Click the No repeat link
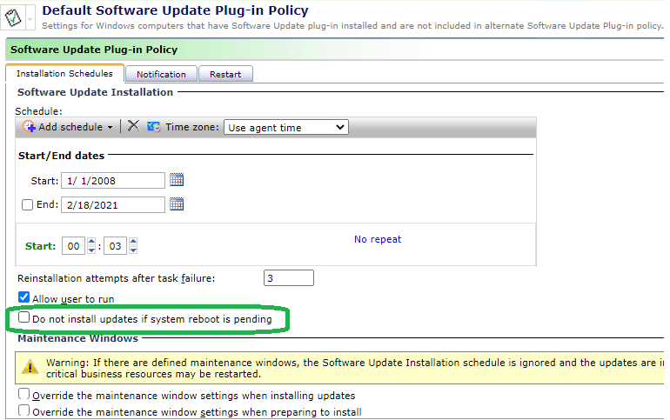This screenshot has height=420, width=670. pos(378,239)
